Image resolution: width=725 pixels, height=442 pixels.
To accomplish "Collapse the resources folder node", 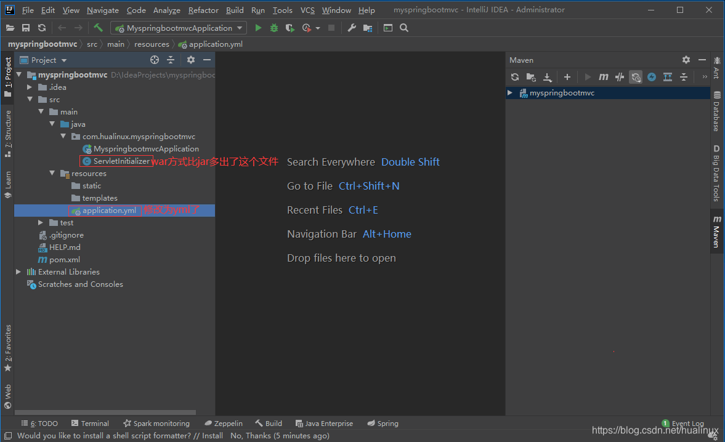I will click(52, 173).
